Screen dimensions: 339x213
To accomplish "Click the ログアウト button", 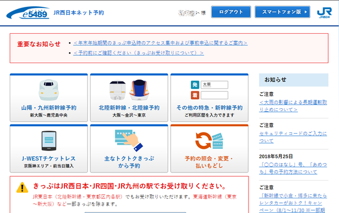I will click(x=231, y=12).
